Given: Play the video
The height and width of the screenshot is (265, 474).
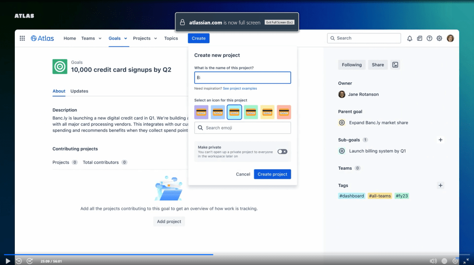Looking at the screenshot, I should [x=8, y=261].
